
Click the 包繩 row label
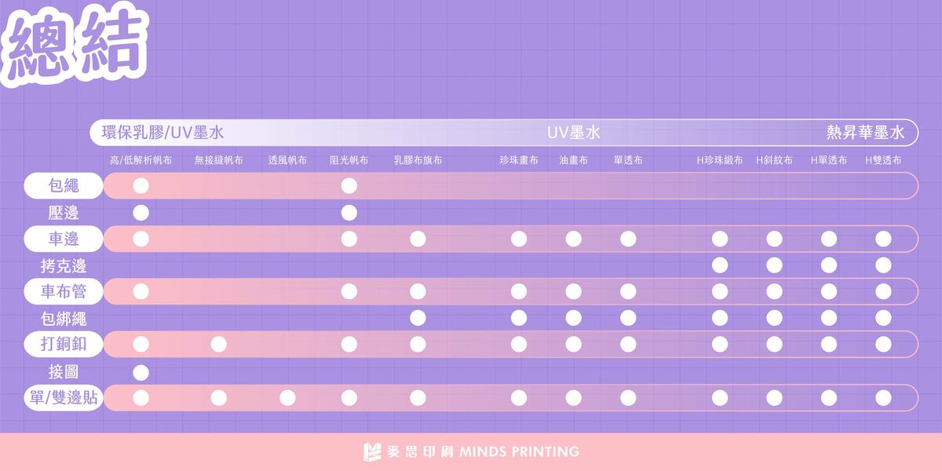[63, 186]
